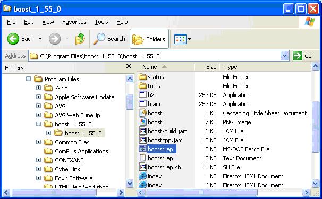Select the bootstrap MS-DOS batch file icon
322x199 pixels.
tap(143, 149)
